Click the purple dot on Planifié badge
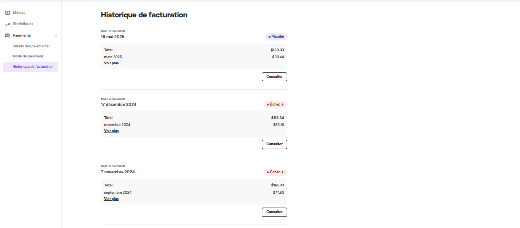 (269, 37)
